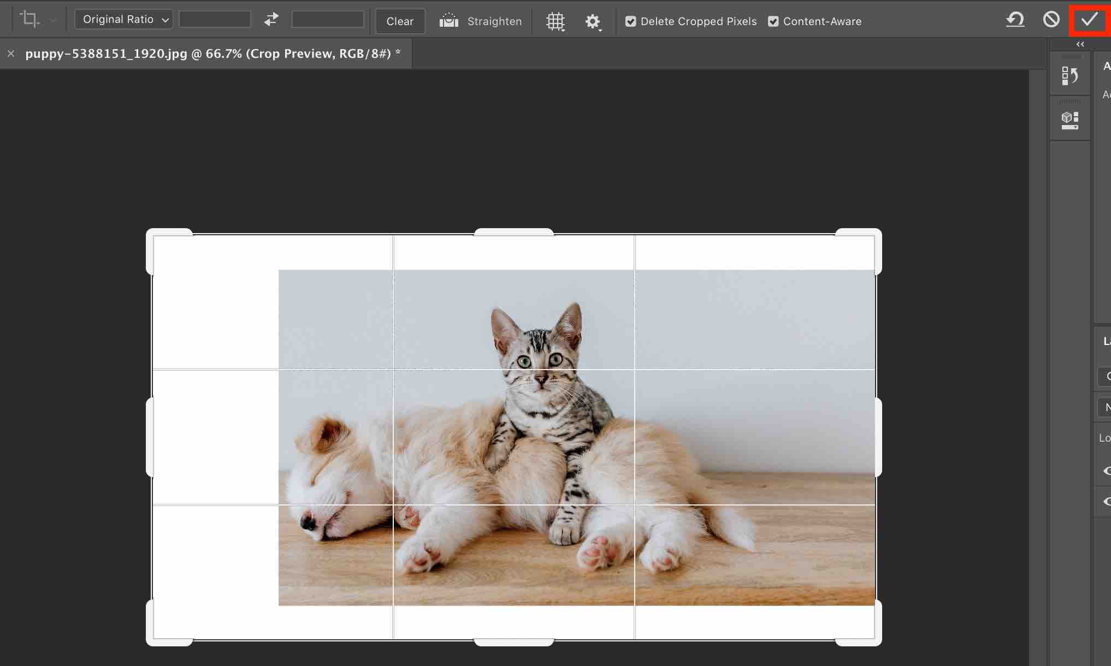The height and width of the screenshot is (666, 1111).
Task: Click the crop height input field
Action: pos(327,20)
